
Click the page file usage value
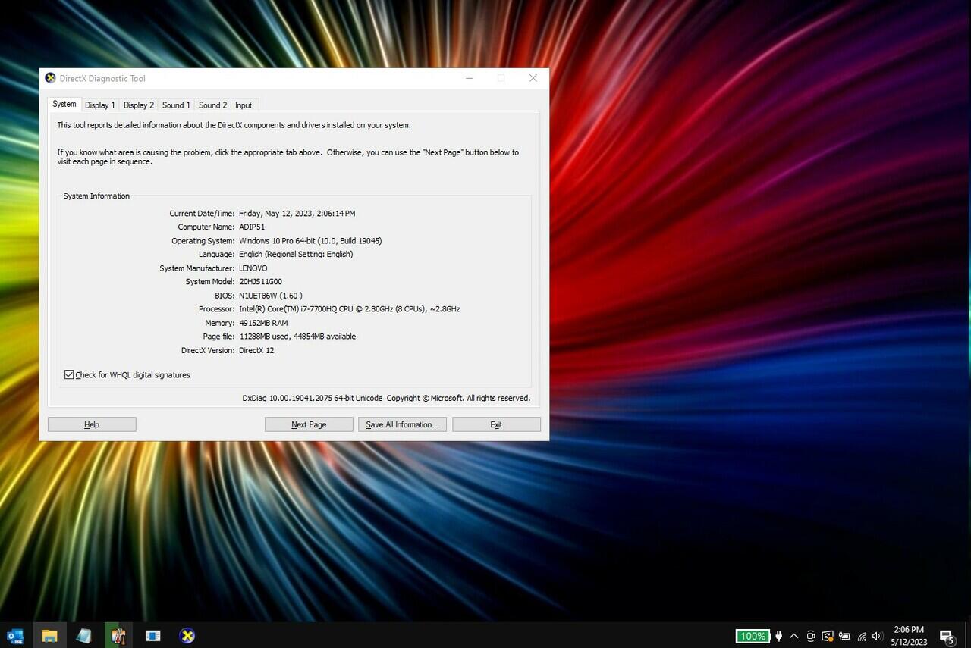tap(297, 336)
